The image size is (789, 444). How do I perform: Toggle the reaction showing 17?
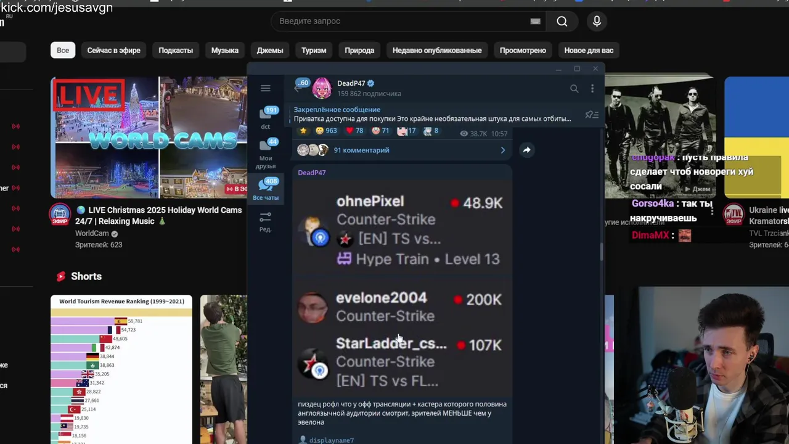[406, 131]
